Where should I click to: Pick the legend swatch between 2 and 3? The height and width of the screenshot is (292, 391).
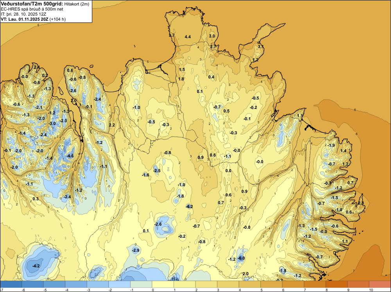(x=206, y=284)
